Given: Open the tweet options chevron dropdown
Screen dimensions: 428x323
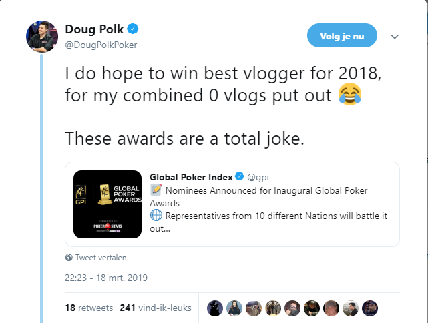Looking at the screenshot, I should pos(395,36).
